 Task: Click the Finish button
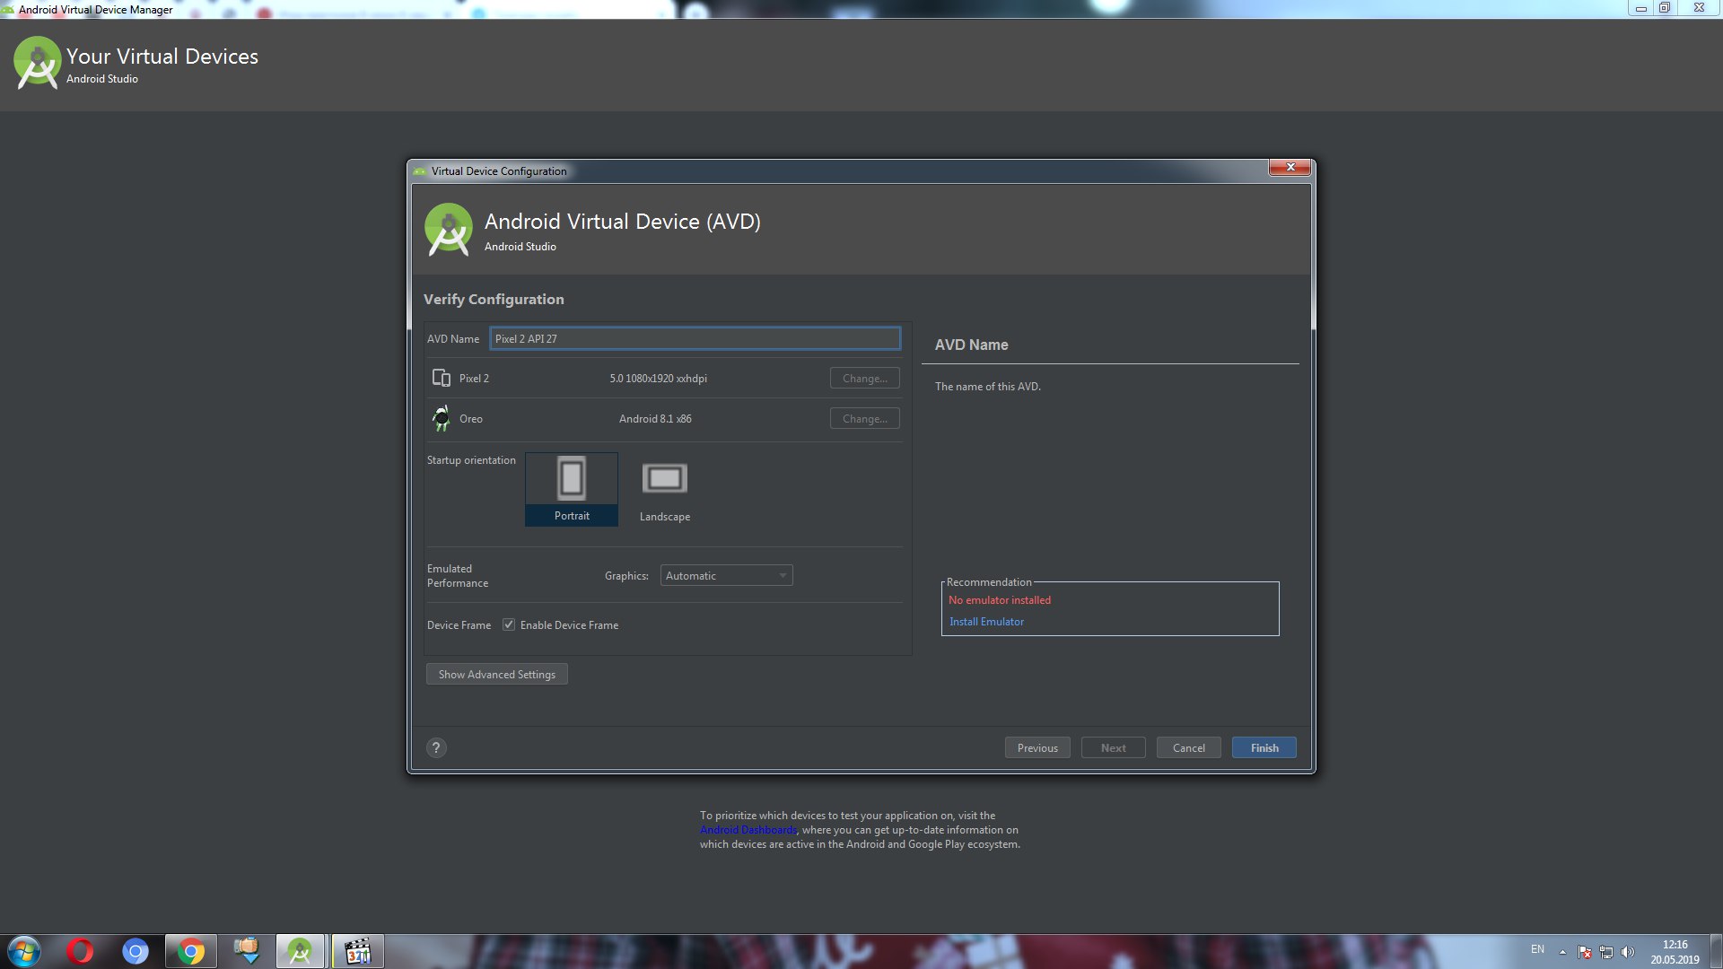[x=1264, y=747]
